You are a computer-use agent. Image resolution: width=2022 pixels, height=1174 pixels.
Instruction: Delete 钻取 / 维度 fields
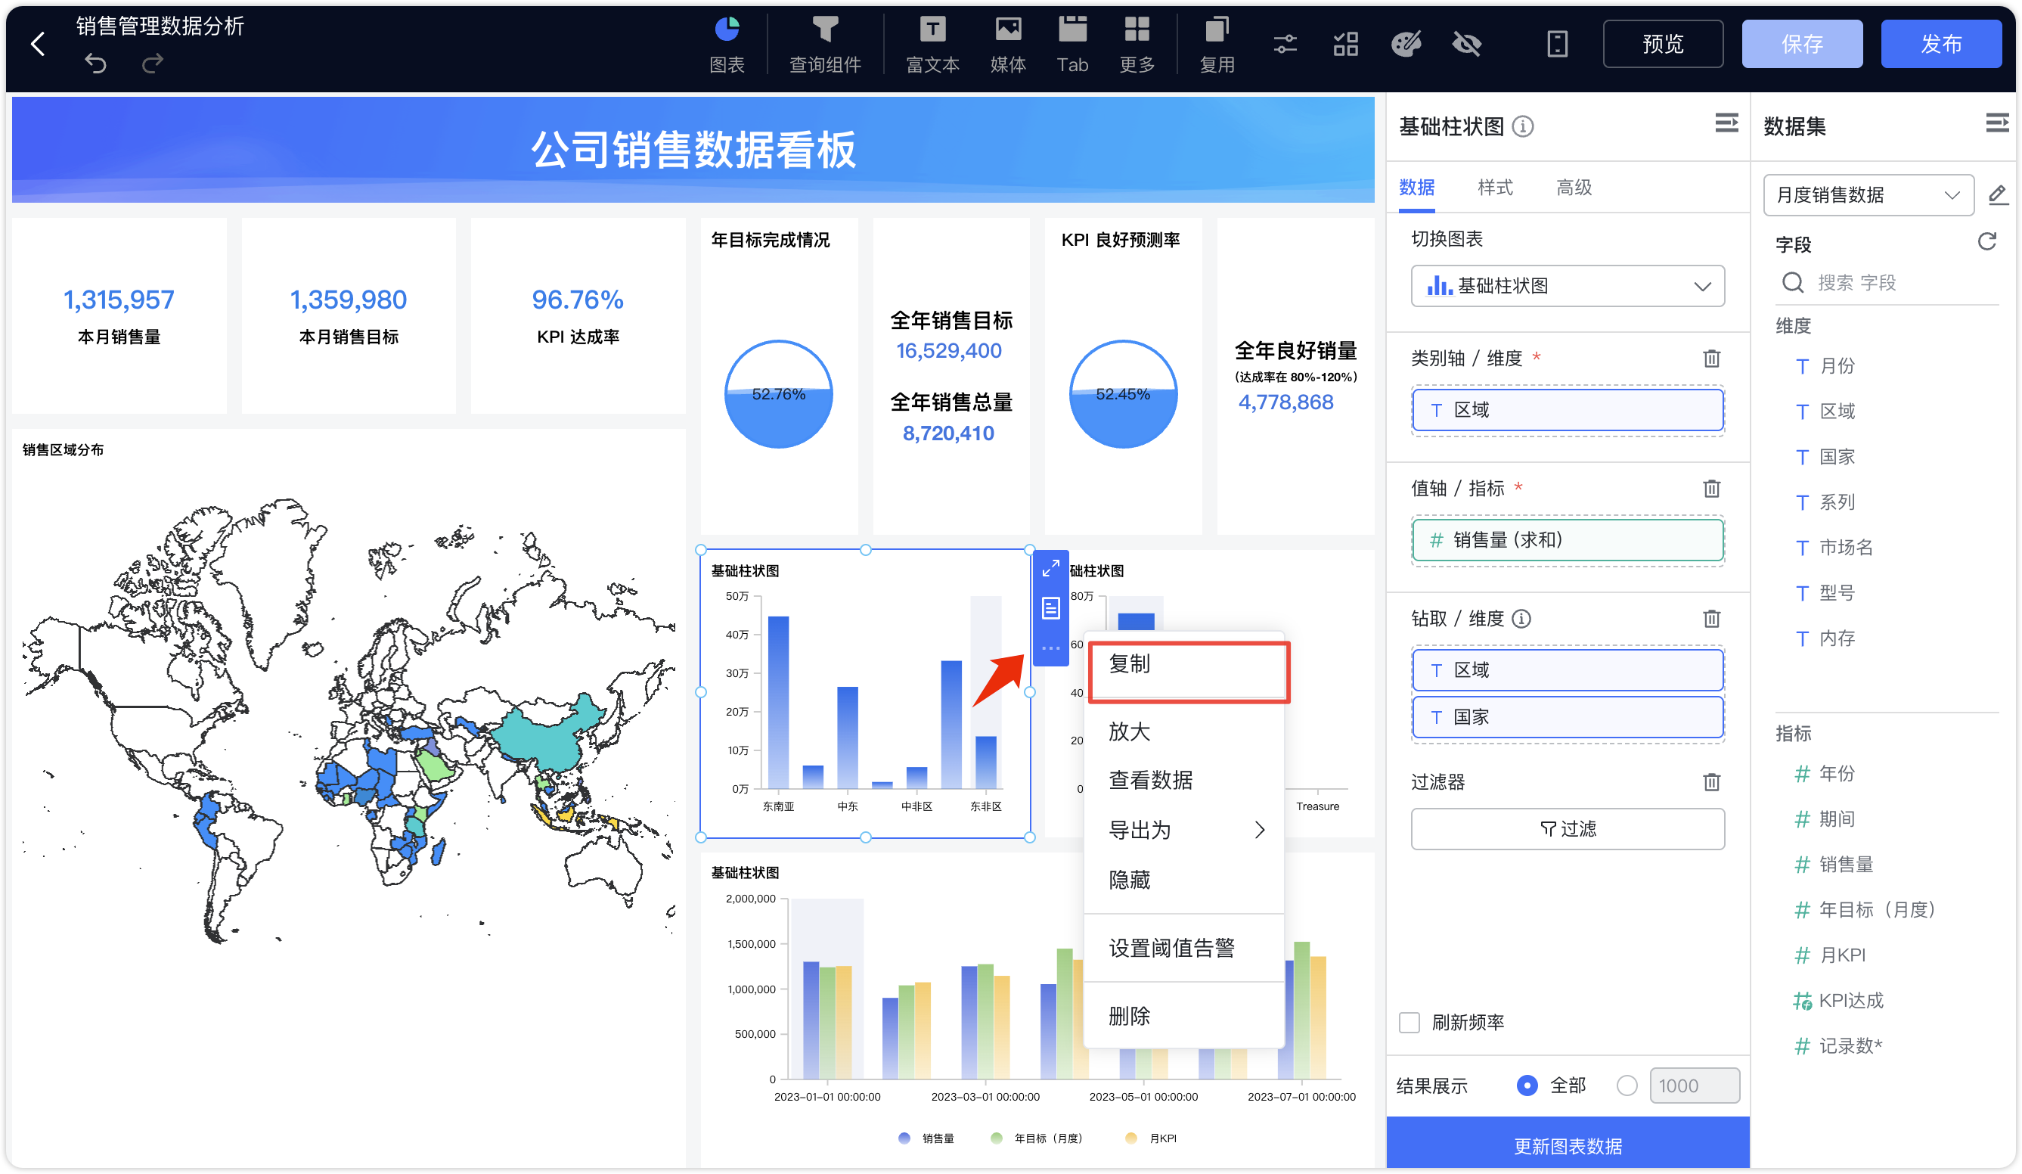1710,619
